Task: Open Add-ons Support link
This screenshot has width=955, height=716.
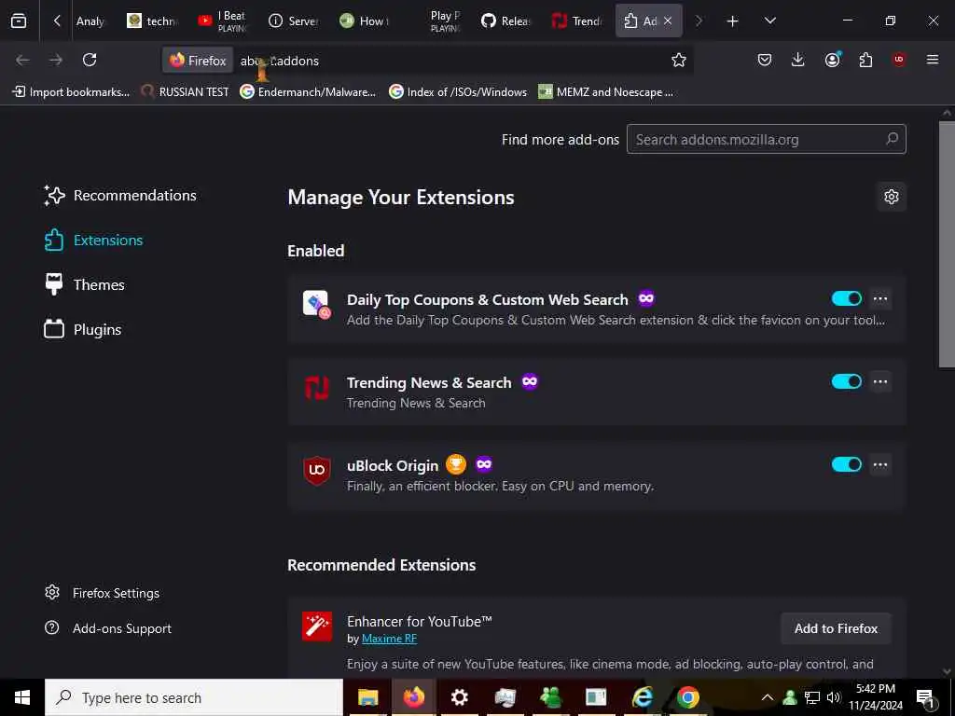Action: (x=108, y=627)
